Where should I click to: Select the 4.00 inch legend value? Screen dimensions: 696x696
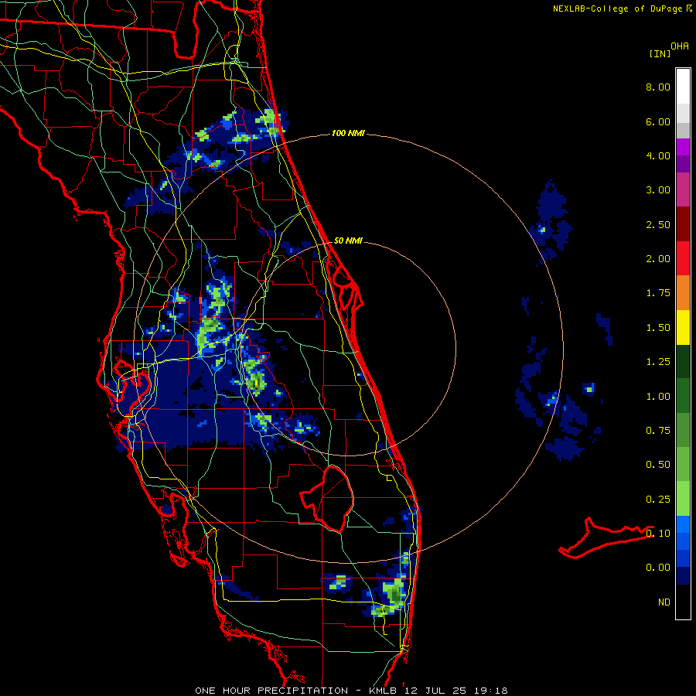(x=658, y=155)
